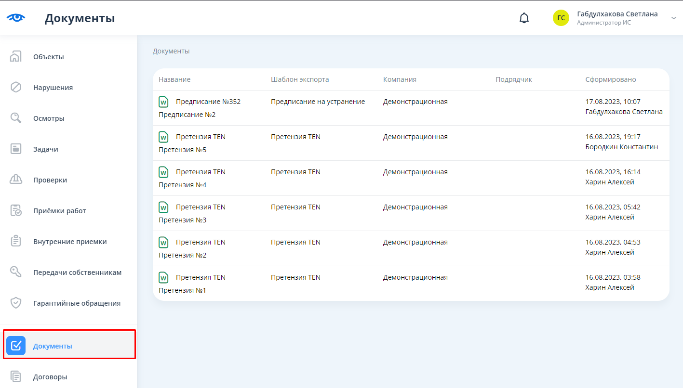Click the Гарантийные обращения shield icon
The image size is (683, 388).
(x=16, y=303)
